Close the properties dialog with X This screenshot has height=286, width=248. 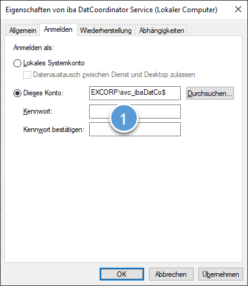(x=238, y=9)
